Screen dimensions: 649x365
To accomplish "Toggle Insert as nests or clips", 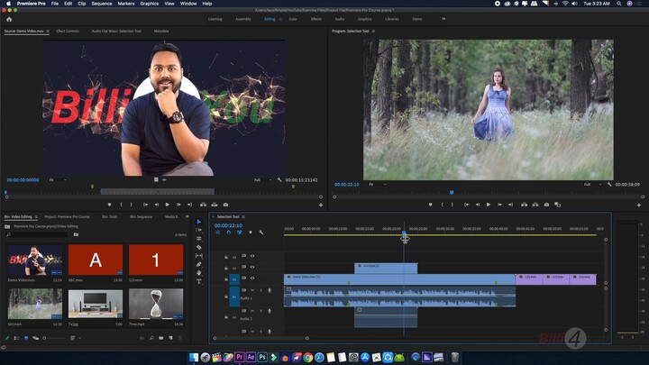I will click(218, 233).
